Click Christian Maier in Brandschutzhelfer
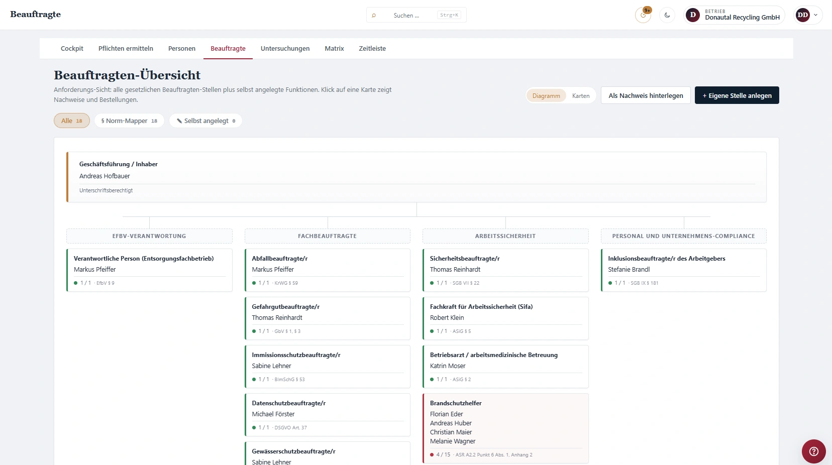 (x=451, y=432)
